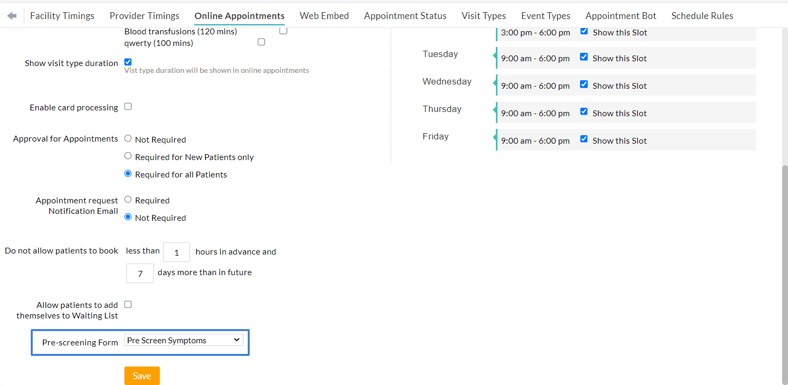788x385 pixels.
Task: View the Schedule Rules tab
Action: (x=702, y=15)
